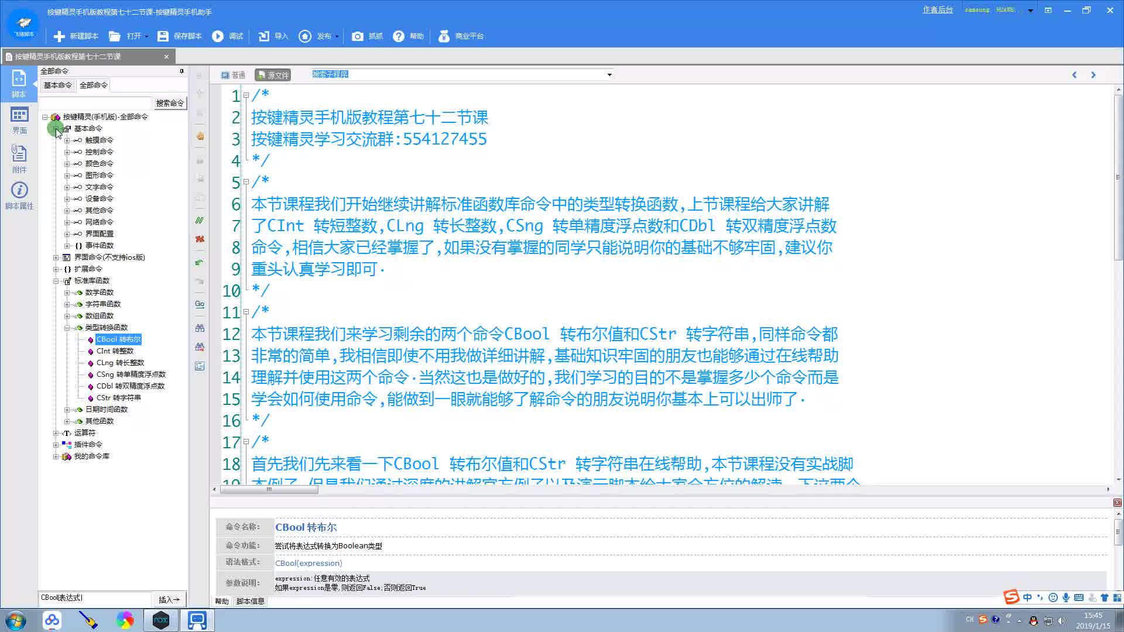1124x632 pixels.
Task: Click the 搜索命令 button
Action: point(170,103)
